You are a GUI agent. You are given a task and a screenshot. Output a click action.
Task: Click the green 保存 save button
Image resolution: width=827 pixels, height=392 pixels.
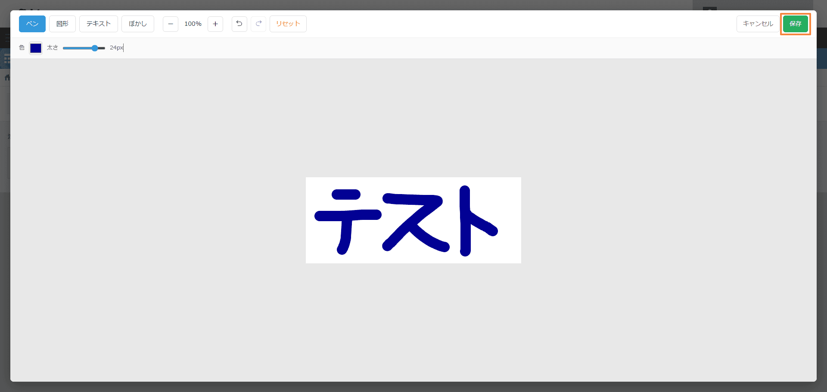coord(796,24)
